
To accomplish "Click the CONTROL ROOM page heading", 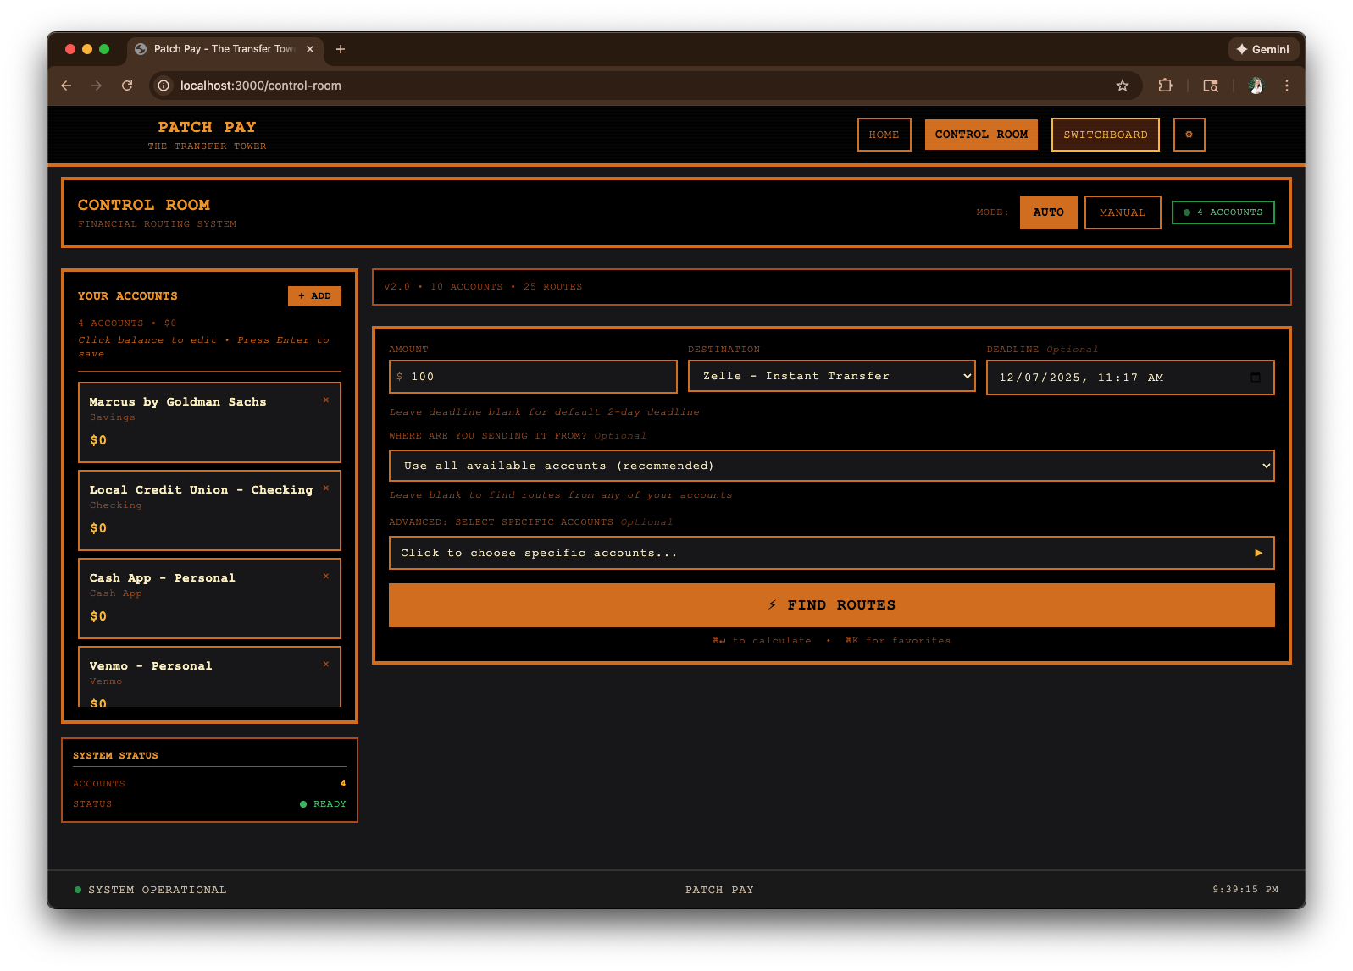I will [144, 205].
